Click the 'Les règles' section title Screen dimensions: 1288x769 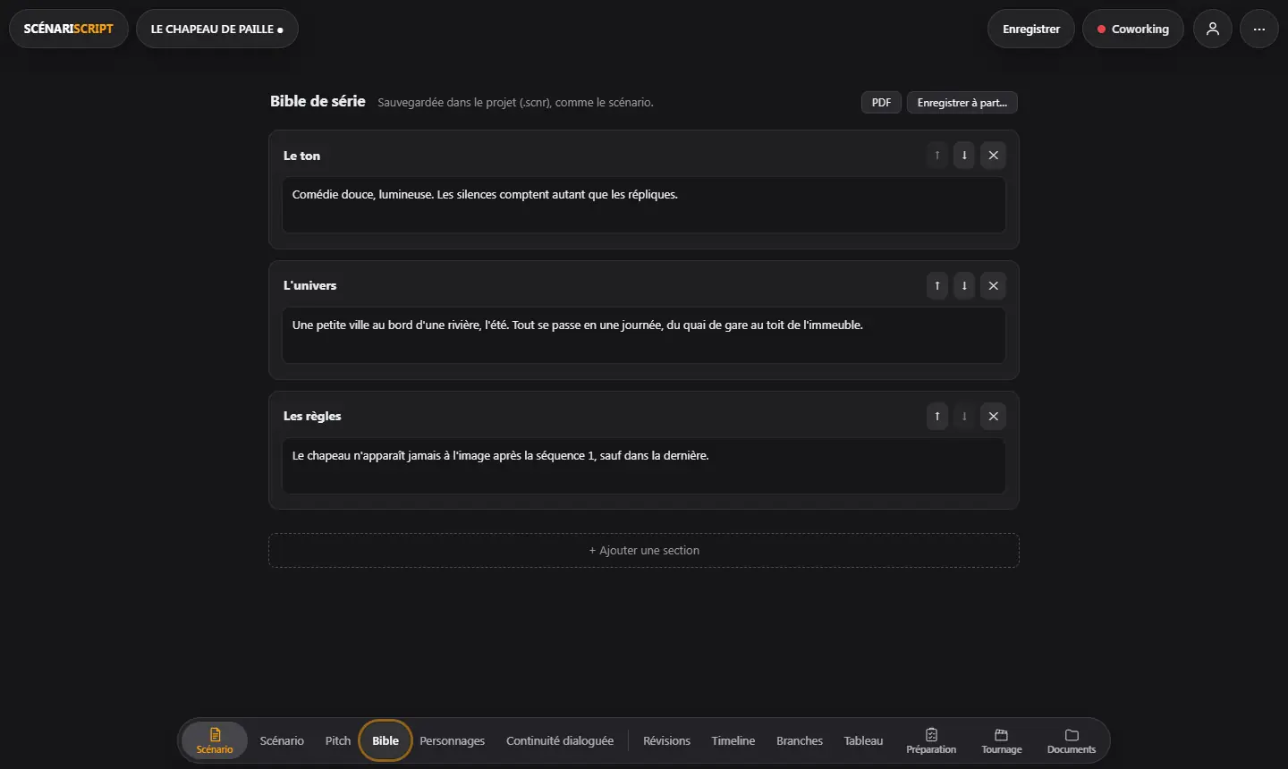(312, 417)
